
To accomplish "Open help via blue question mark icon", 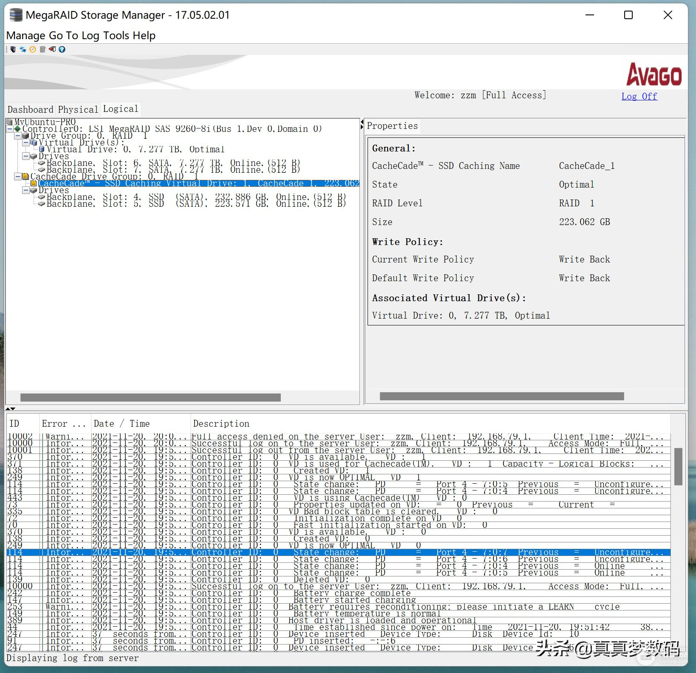I will click(62, 49).
